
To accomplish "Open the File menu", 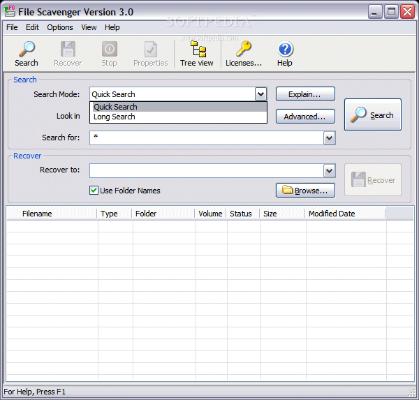I will (x=12, y=27).
